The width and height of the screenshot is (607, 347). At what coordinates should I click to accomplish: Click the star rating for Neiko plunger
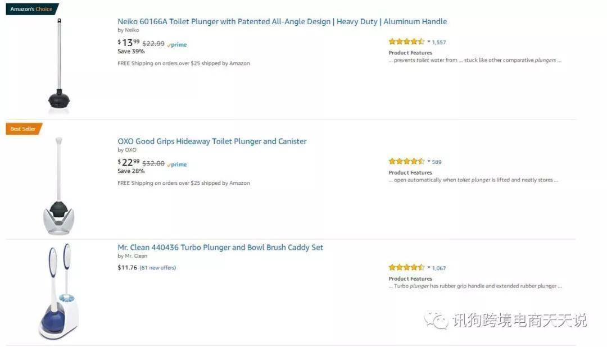tap(406, 42)
